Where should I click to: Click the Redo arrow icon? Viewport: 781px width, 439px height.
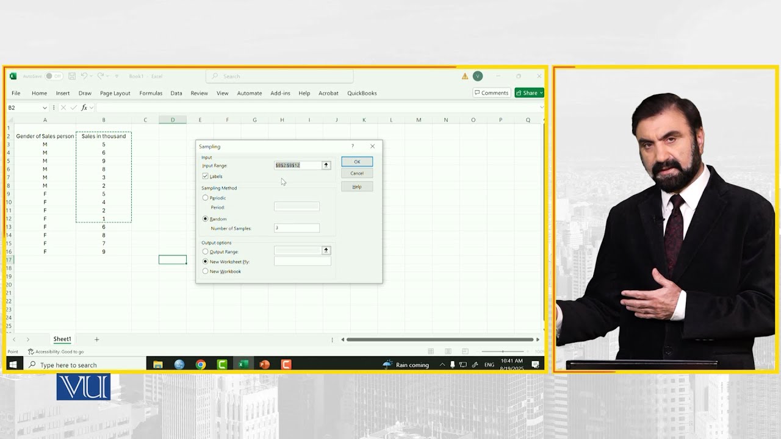pyautogui.click(x=101, y=76)
